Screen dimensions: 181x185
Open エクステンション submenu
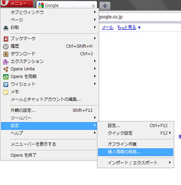50,61
